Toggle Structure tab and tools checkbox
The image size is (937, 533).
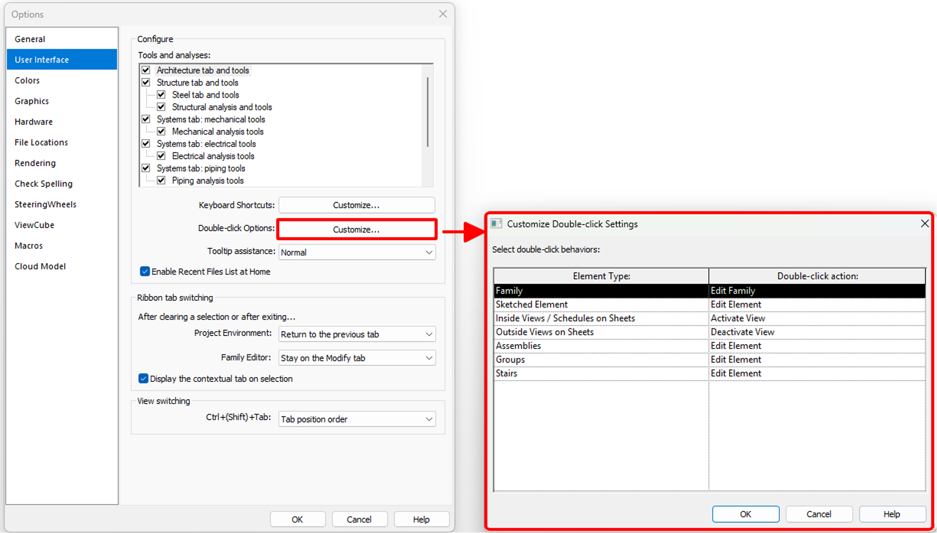146,83
